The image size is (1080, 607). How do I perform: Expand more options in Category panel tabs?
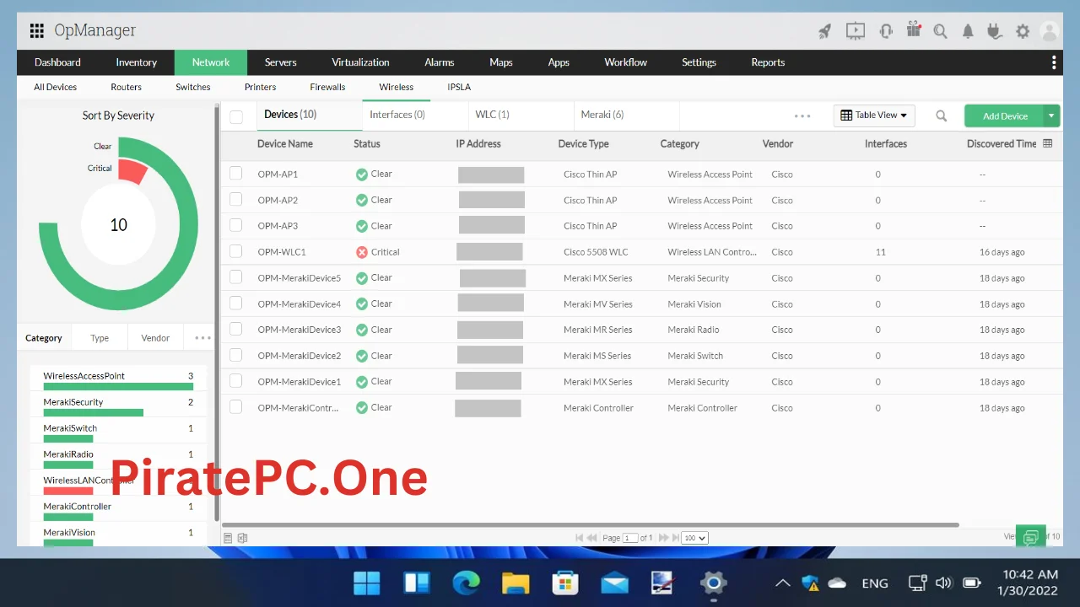[202, 338]
